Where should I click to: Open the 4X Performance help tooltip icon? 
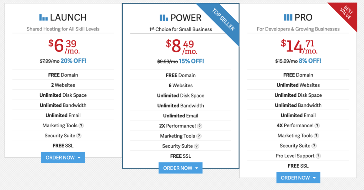(x=317, y=125)
